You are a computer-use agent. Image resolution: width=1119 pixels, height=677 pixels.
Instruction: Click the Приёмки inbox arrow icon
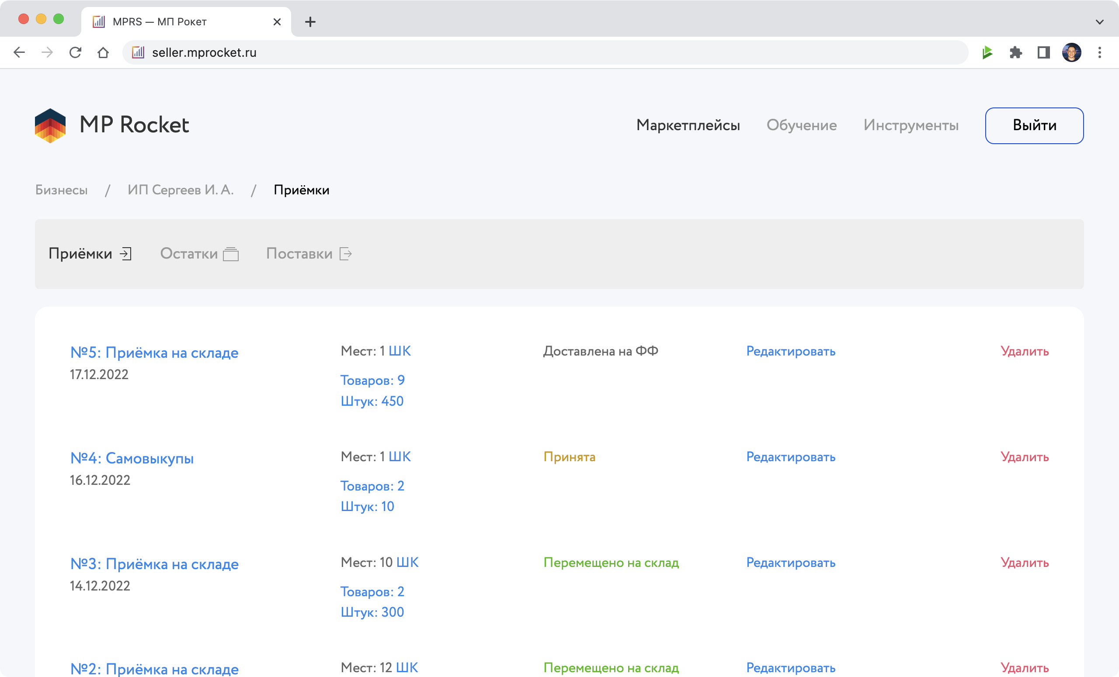pyautogui.click(x=126, y=254)
